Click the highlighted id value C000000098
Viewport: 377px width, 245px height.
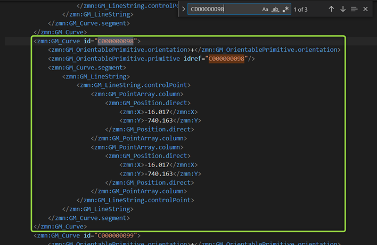coord(116,41)
